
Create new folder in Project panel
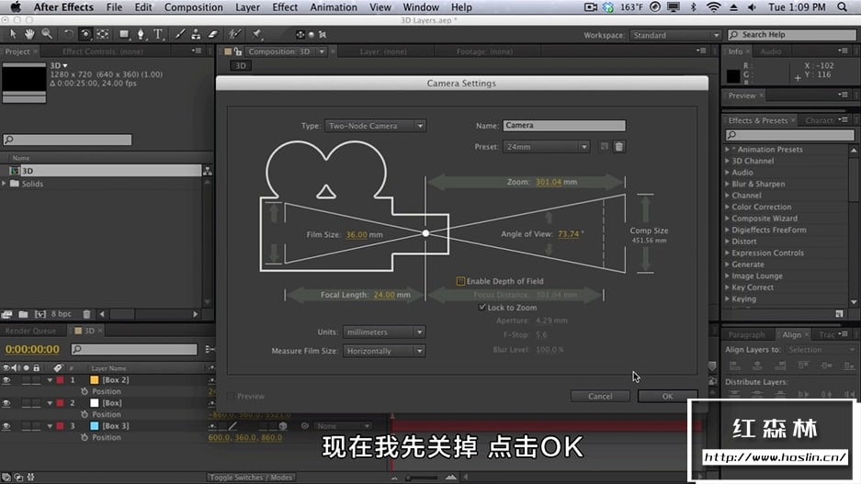click(x=23, y=314)
